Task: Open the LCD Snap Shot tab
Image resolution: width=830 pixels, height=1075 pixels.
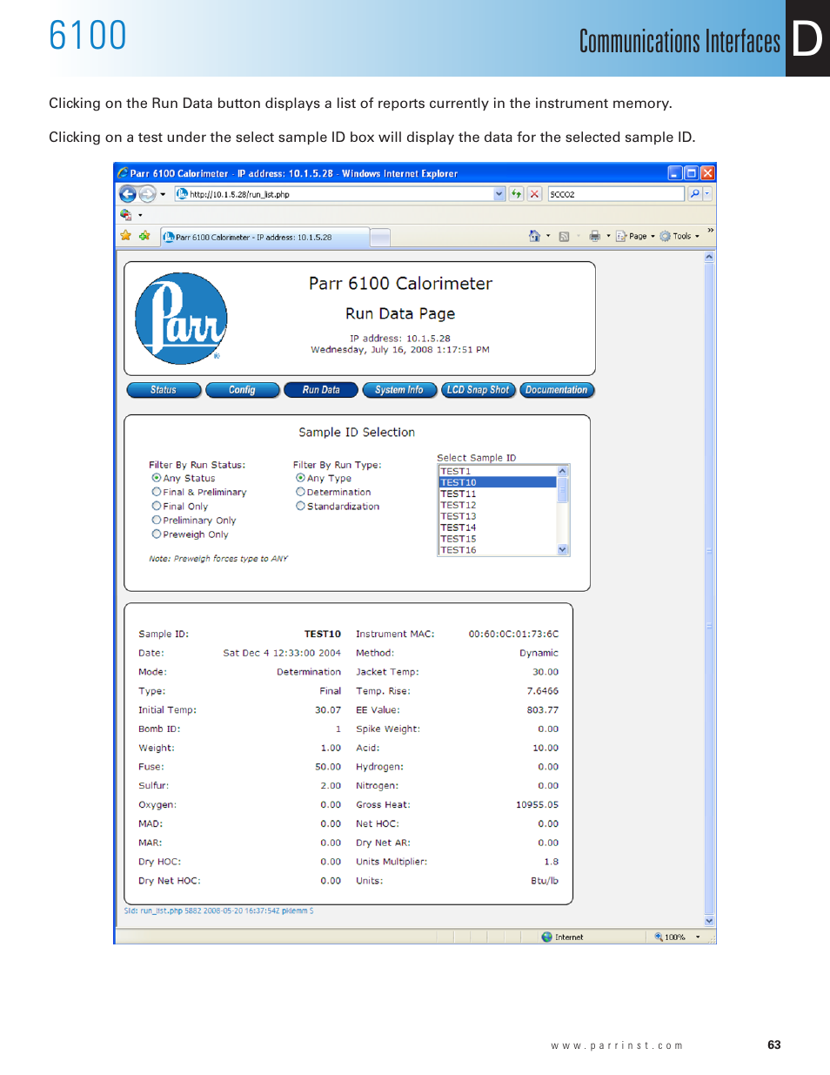Action: (478, 390)
